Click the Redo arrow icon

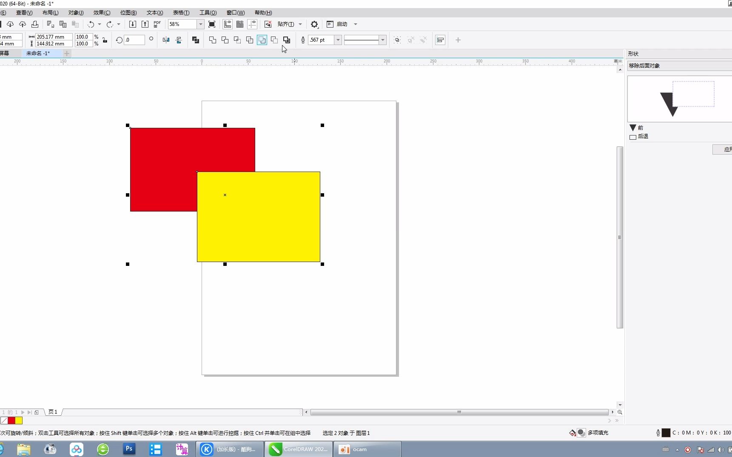coord(110,24)
